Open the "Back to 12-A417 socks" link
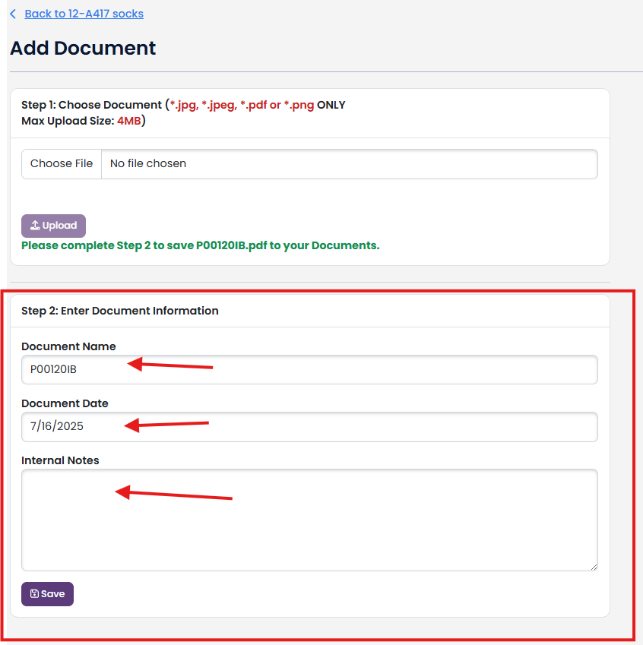The width and height of the screenshot is (643, 645). (84, 13)
